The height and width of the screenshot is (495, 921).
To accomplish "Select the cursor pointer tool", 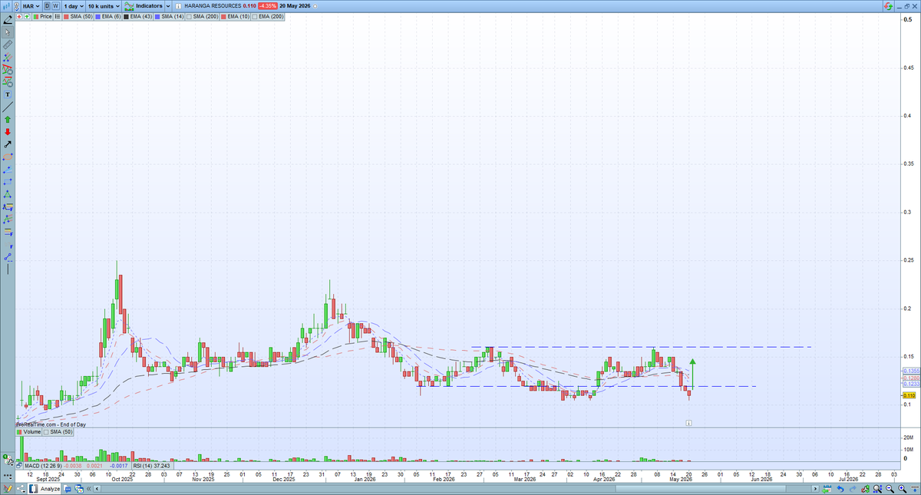I will [8, 32].
